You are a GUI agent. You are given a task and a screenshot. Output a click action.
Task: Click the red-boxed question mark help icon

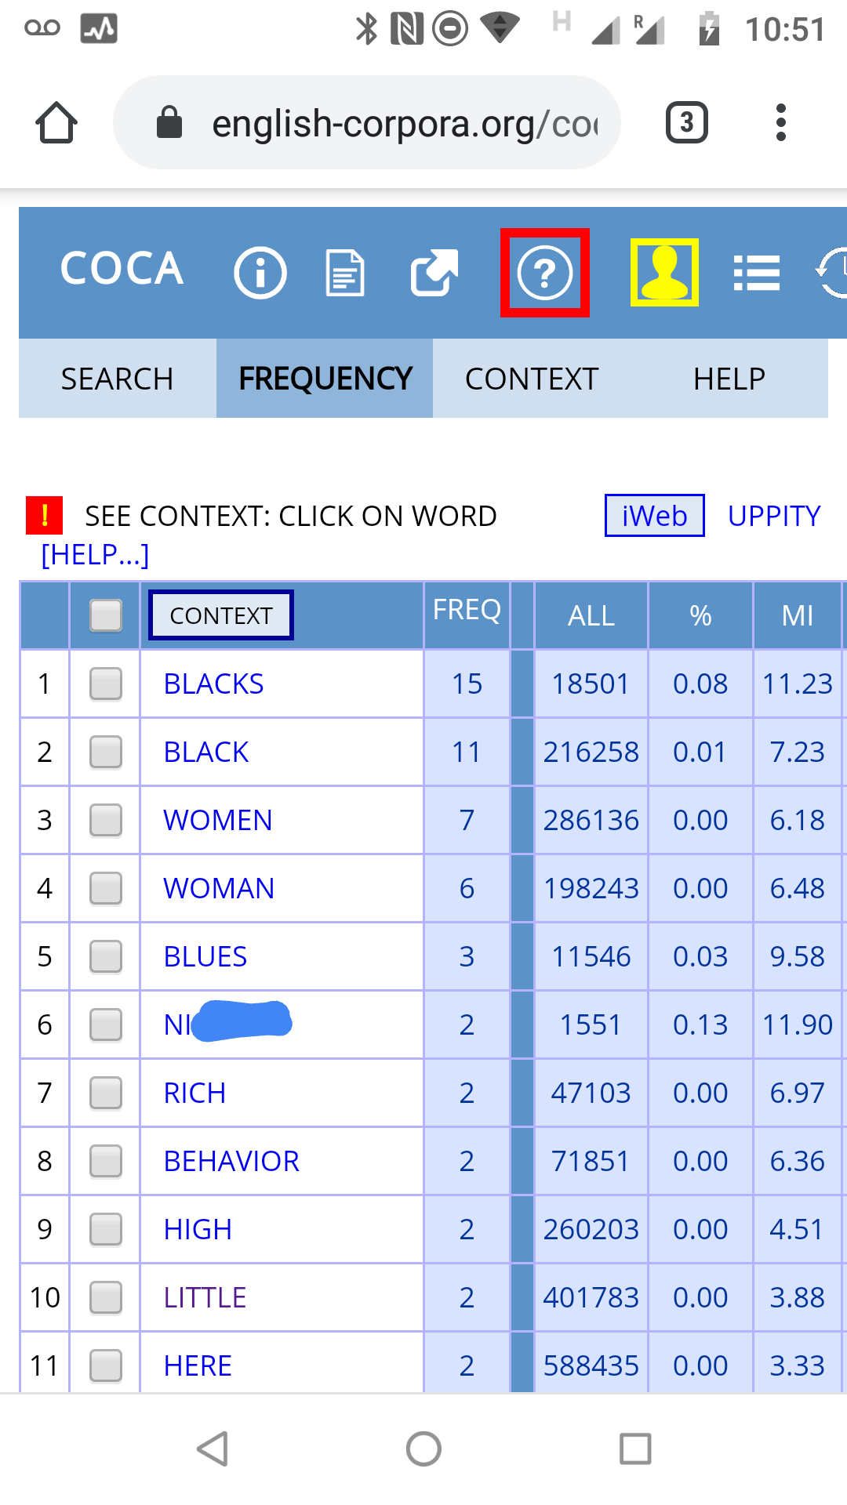click(x=545, y=273)
